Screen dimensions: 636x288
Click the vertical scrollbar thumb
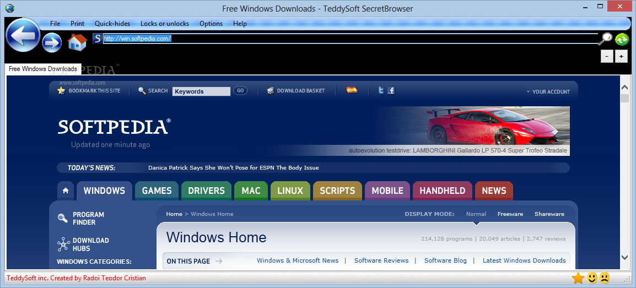[x=624, y=99]
